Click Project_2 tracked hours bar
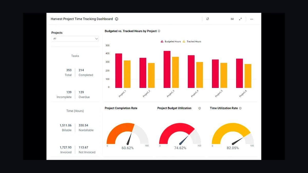The width and height of the screenshot is (308, 173). point(151,75)
